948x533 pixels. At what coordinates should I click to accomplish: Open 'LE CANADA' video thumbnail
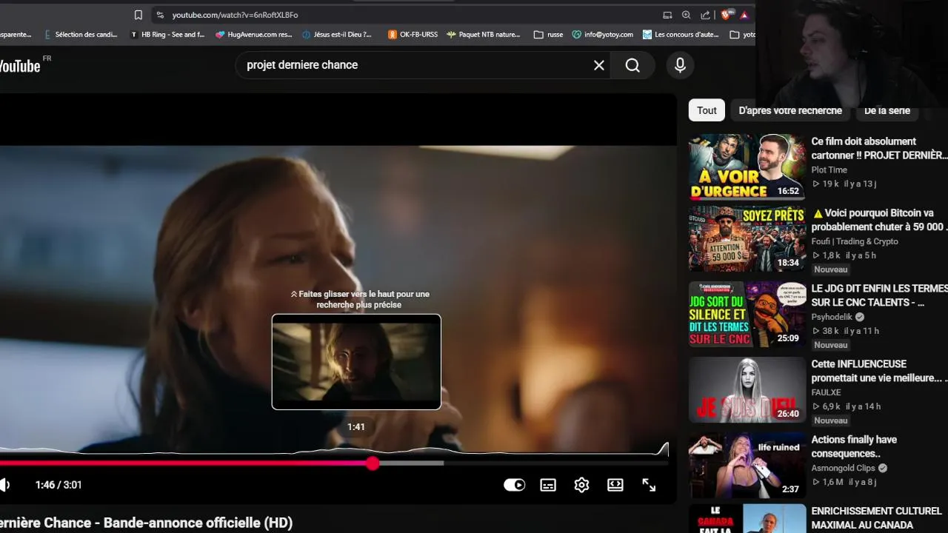tap(747, 518)
